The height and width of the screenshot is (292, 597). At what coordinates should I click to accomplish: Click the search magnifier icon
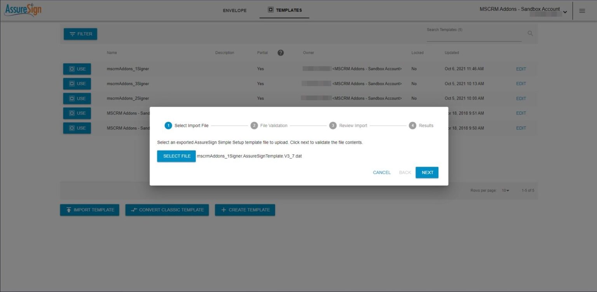point(530,33)
